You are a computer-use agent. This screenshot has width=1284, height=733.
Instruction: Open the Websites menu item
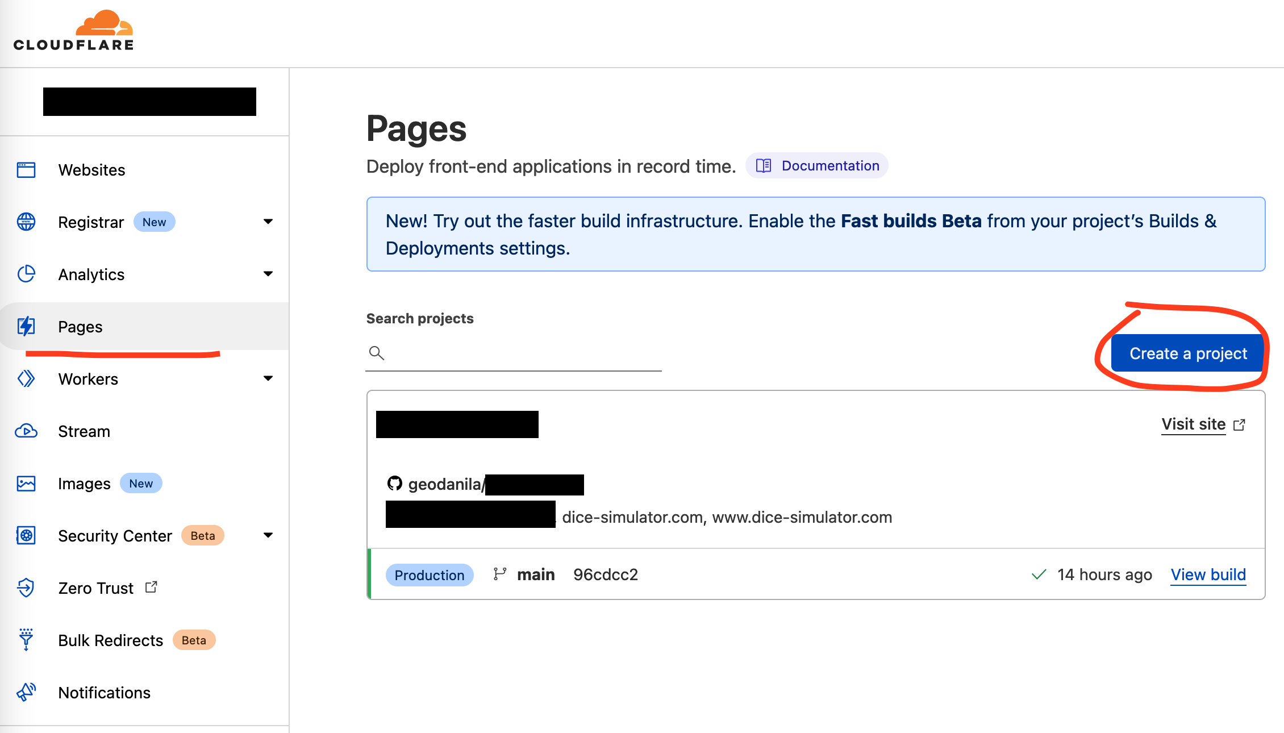(91, 169)
